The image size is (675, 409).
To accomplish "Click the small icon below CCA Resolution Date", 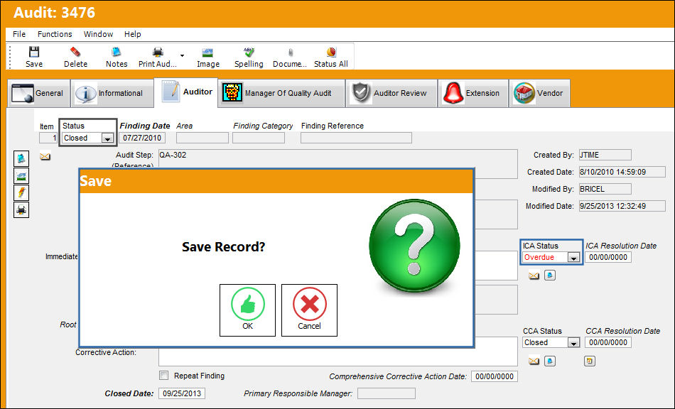I will tap(590, 361).
